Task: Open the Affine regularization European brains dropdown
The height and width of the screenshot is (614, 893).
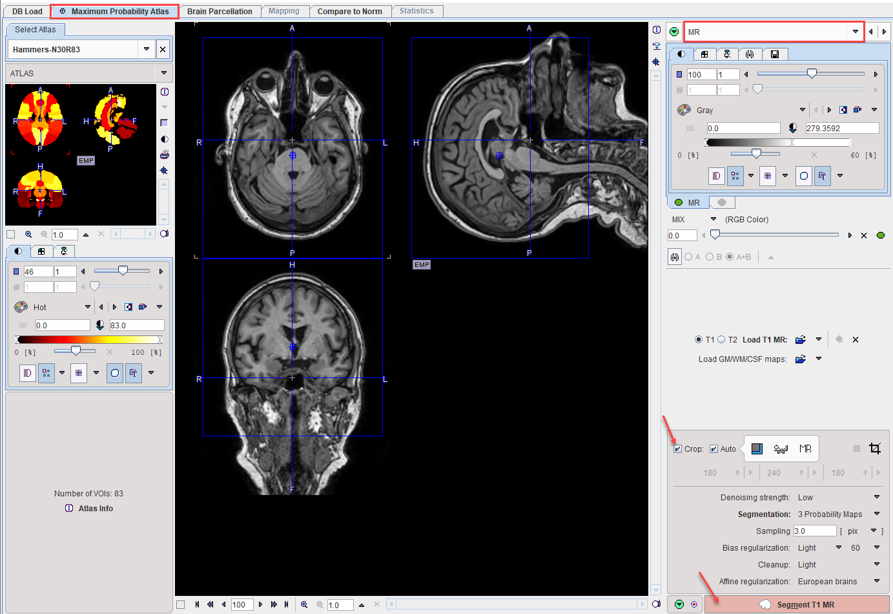Action: tap(877, 581)
